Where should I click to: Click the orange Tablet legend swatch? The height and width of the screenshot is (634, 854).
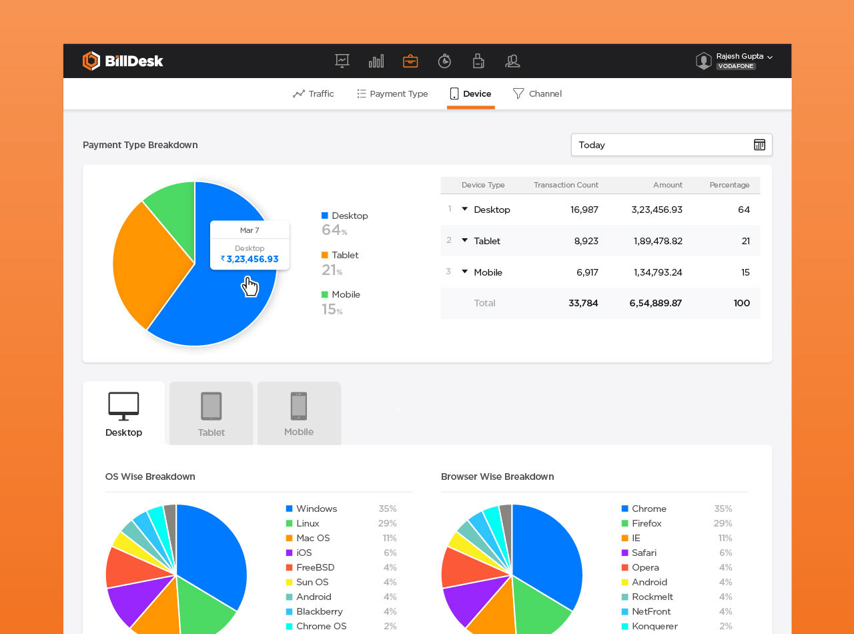pos(325,255)
